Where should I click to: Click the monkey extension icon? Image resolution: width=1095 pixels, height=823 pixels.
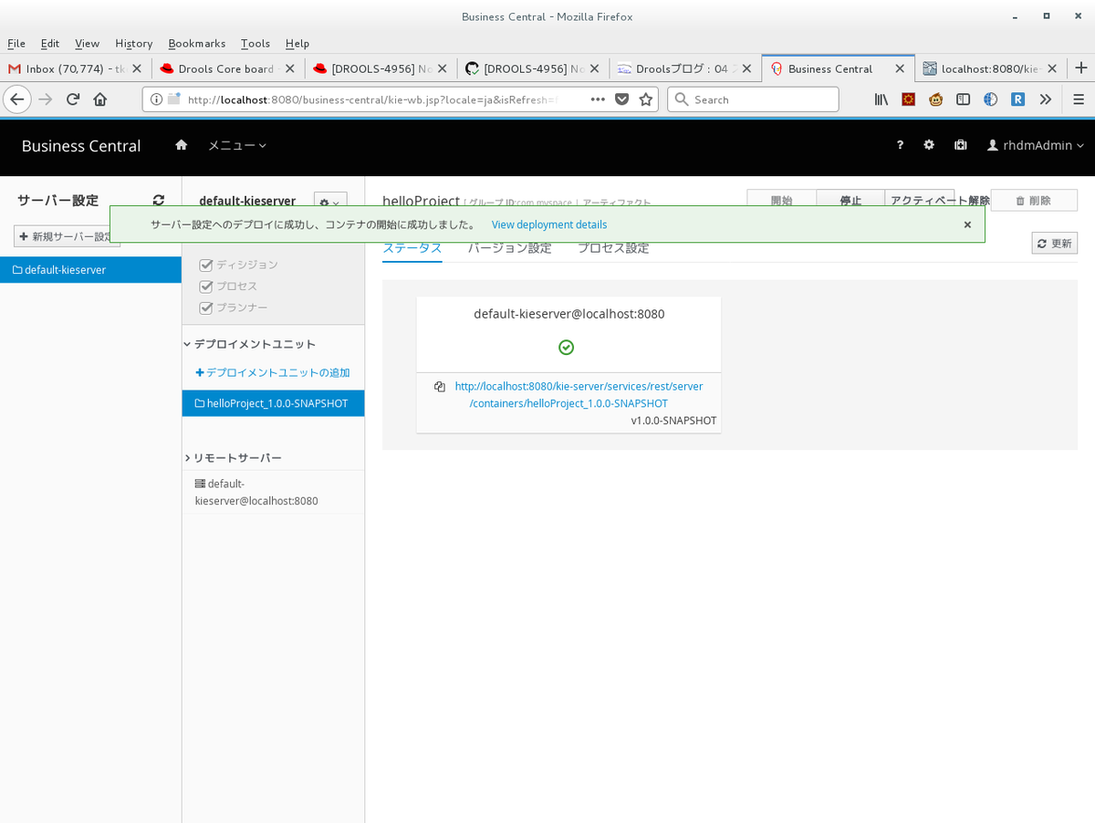(x=935, y=99)
